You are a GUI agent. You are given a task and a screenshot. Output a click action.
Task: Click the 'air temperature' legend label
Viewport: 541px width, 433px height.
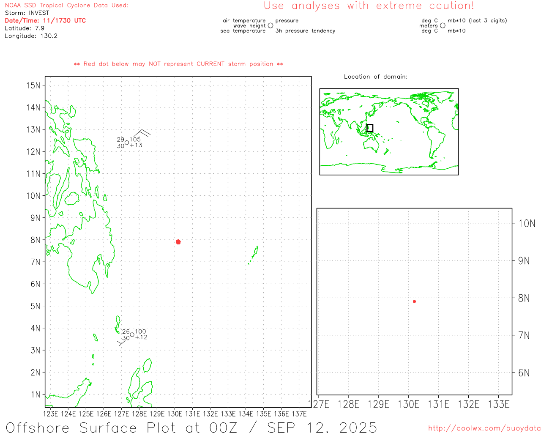tap(244, 20)
